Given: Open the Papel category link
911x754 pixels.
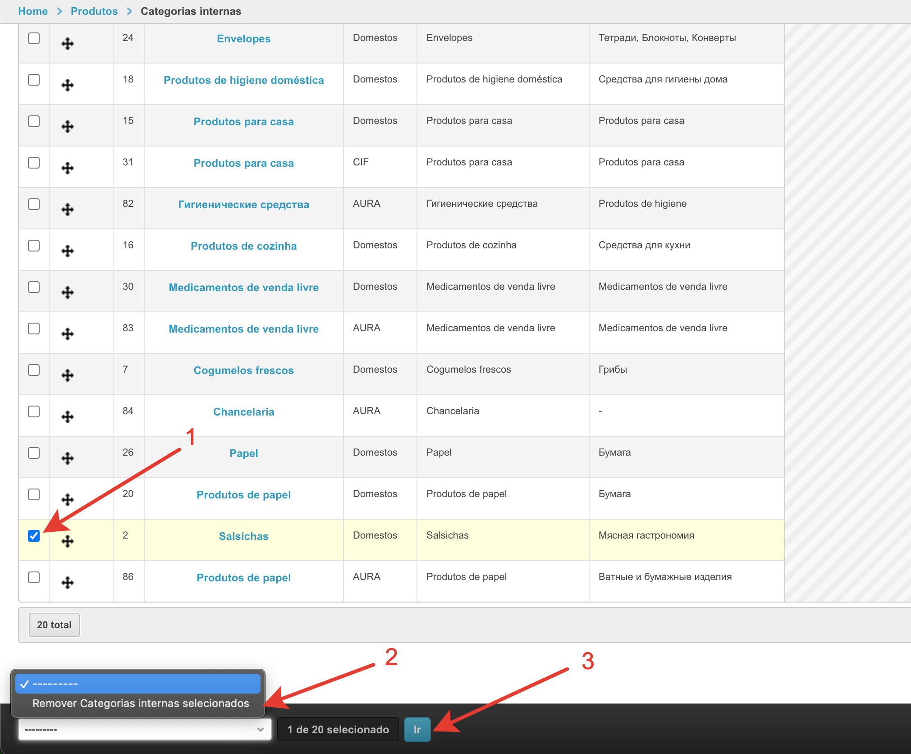Looking at the screenshot, I should point(243,453).
